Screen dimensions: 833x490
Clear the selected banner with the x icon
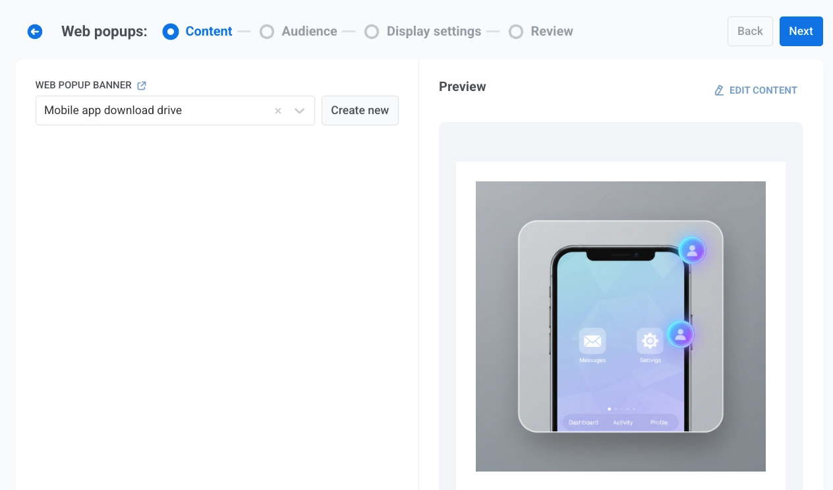point(278,111)
